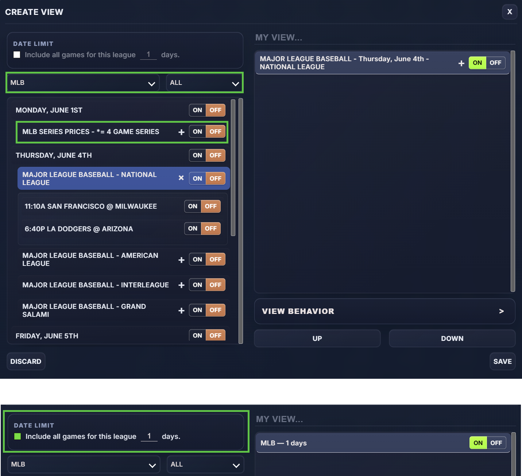Add Grand Salami using plus icon

[181, 311]
